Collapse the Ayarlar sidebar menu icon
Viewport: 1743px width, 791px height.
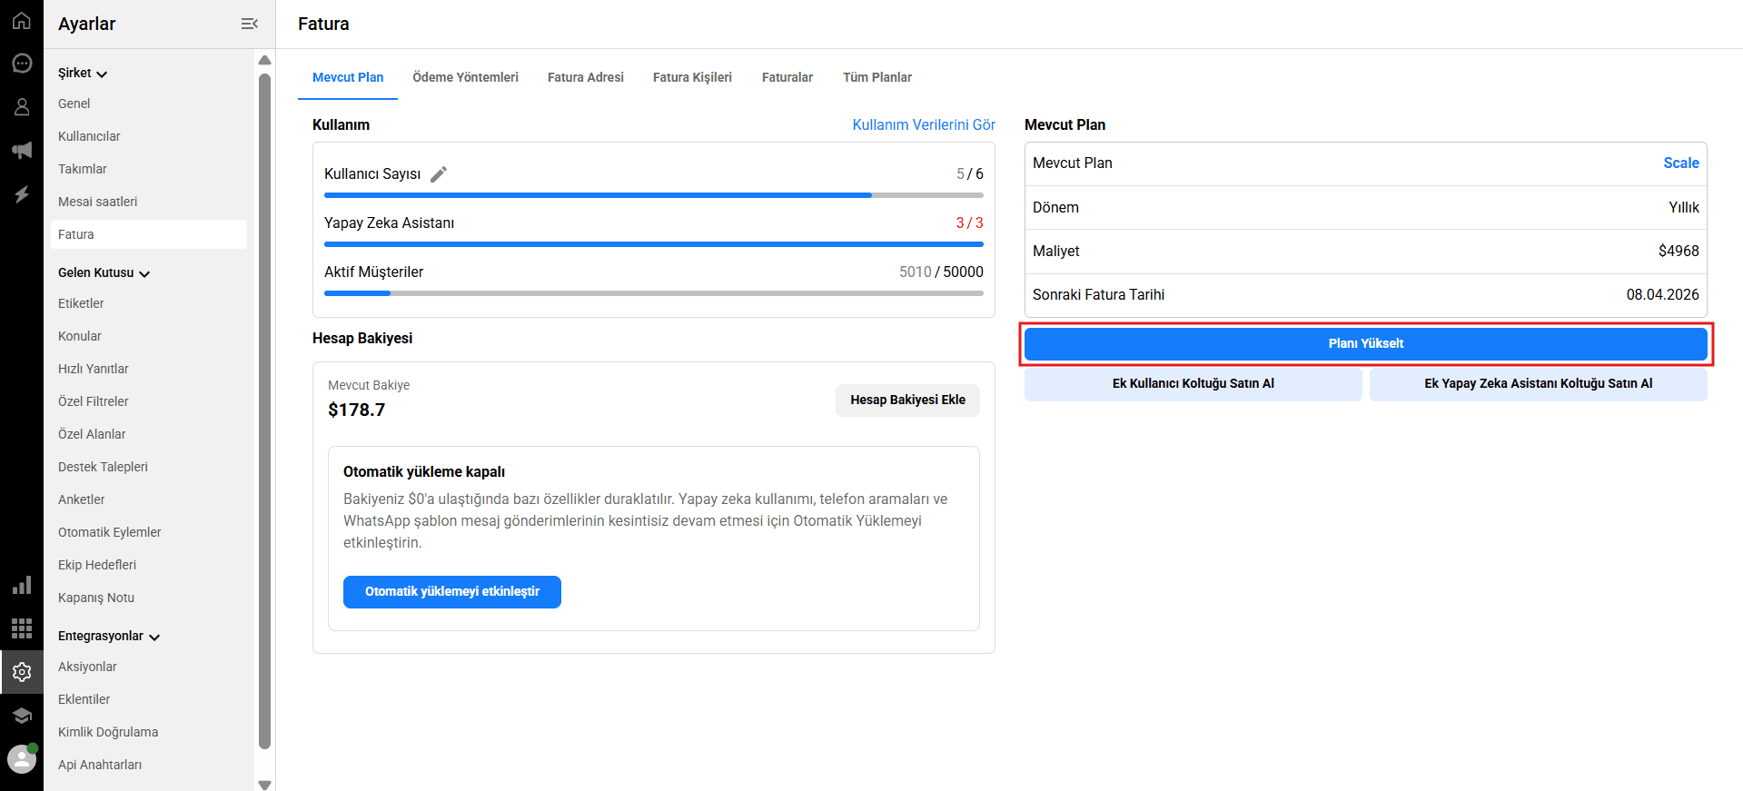click(x=250, y=24)
